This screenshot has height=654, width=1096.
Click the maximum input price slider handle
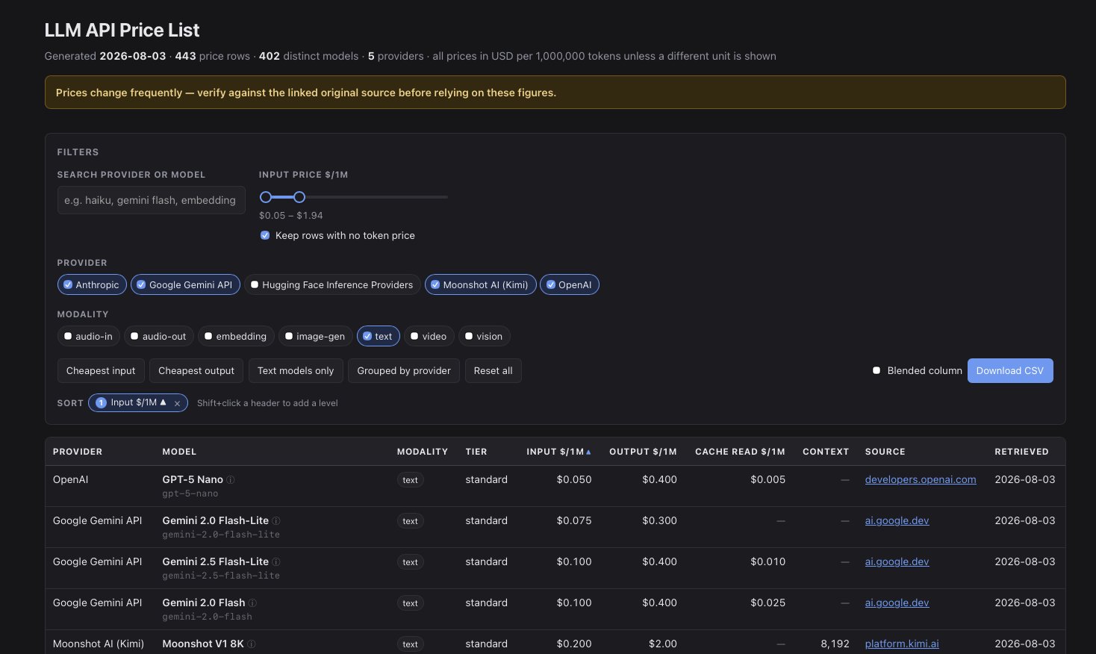(x=299, y=197)
